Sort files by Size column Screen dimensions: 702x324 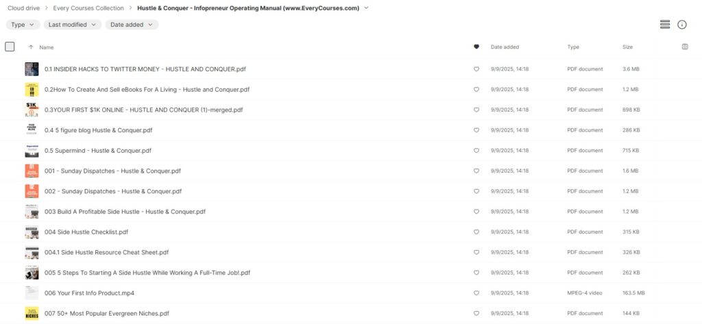click(x=627, y=47)
